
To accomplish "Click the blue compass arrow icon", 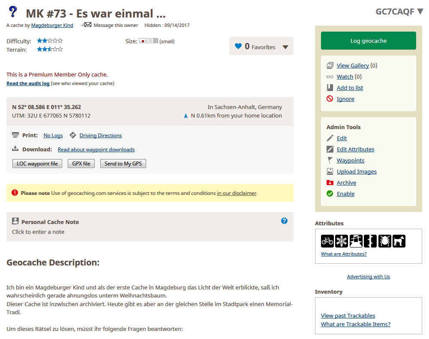I will click(186, 116).
